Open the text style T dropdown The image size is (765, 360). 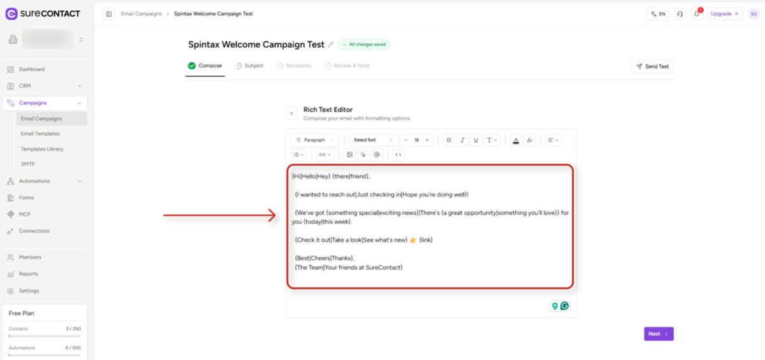point(493,140)
